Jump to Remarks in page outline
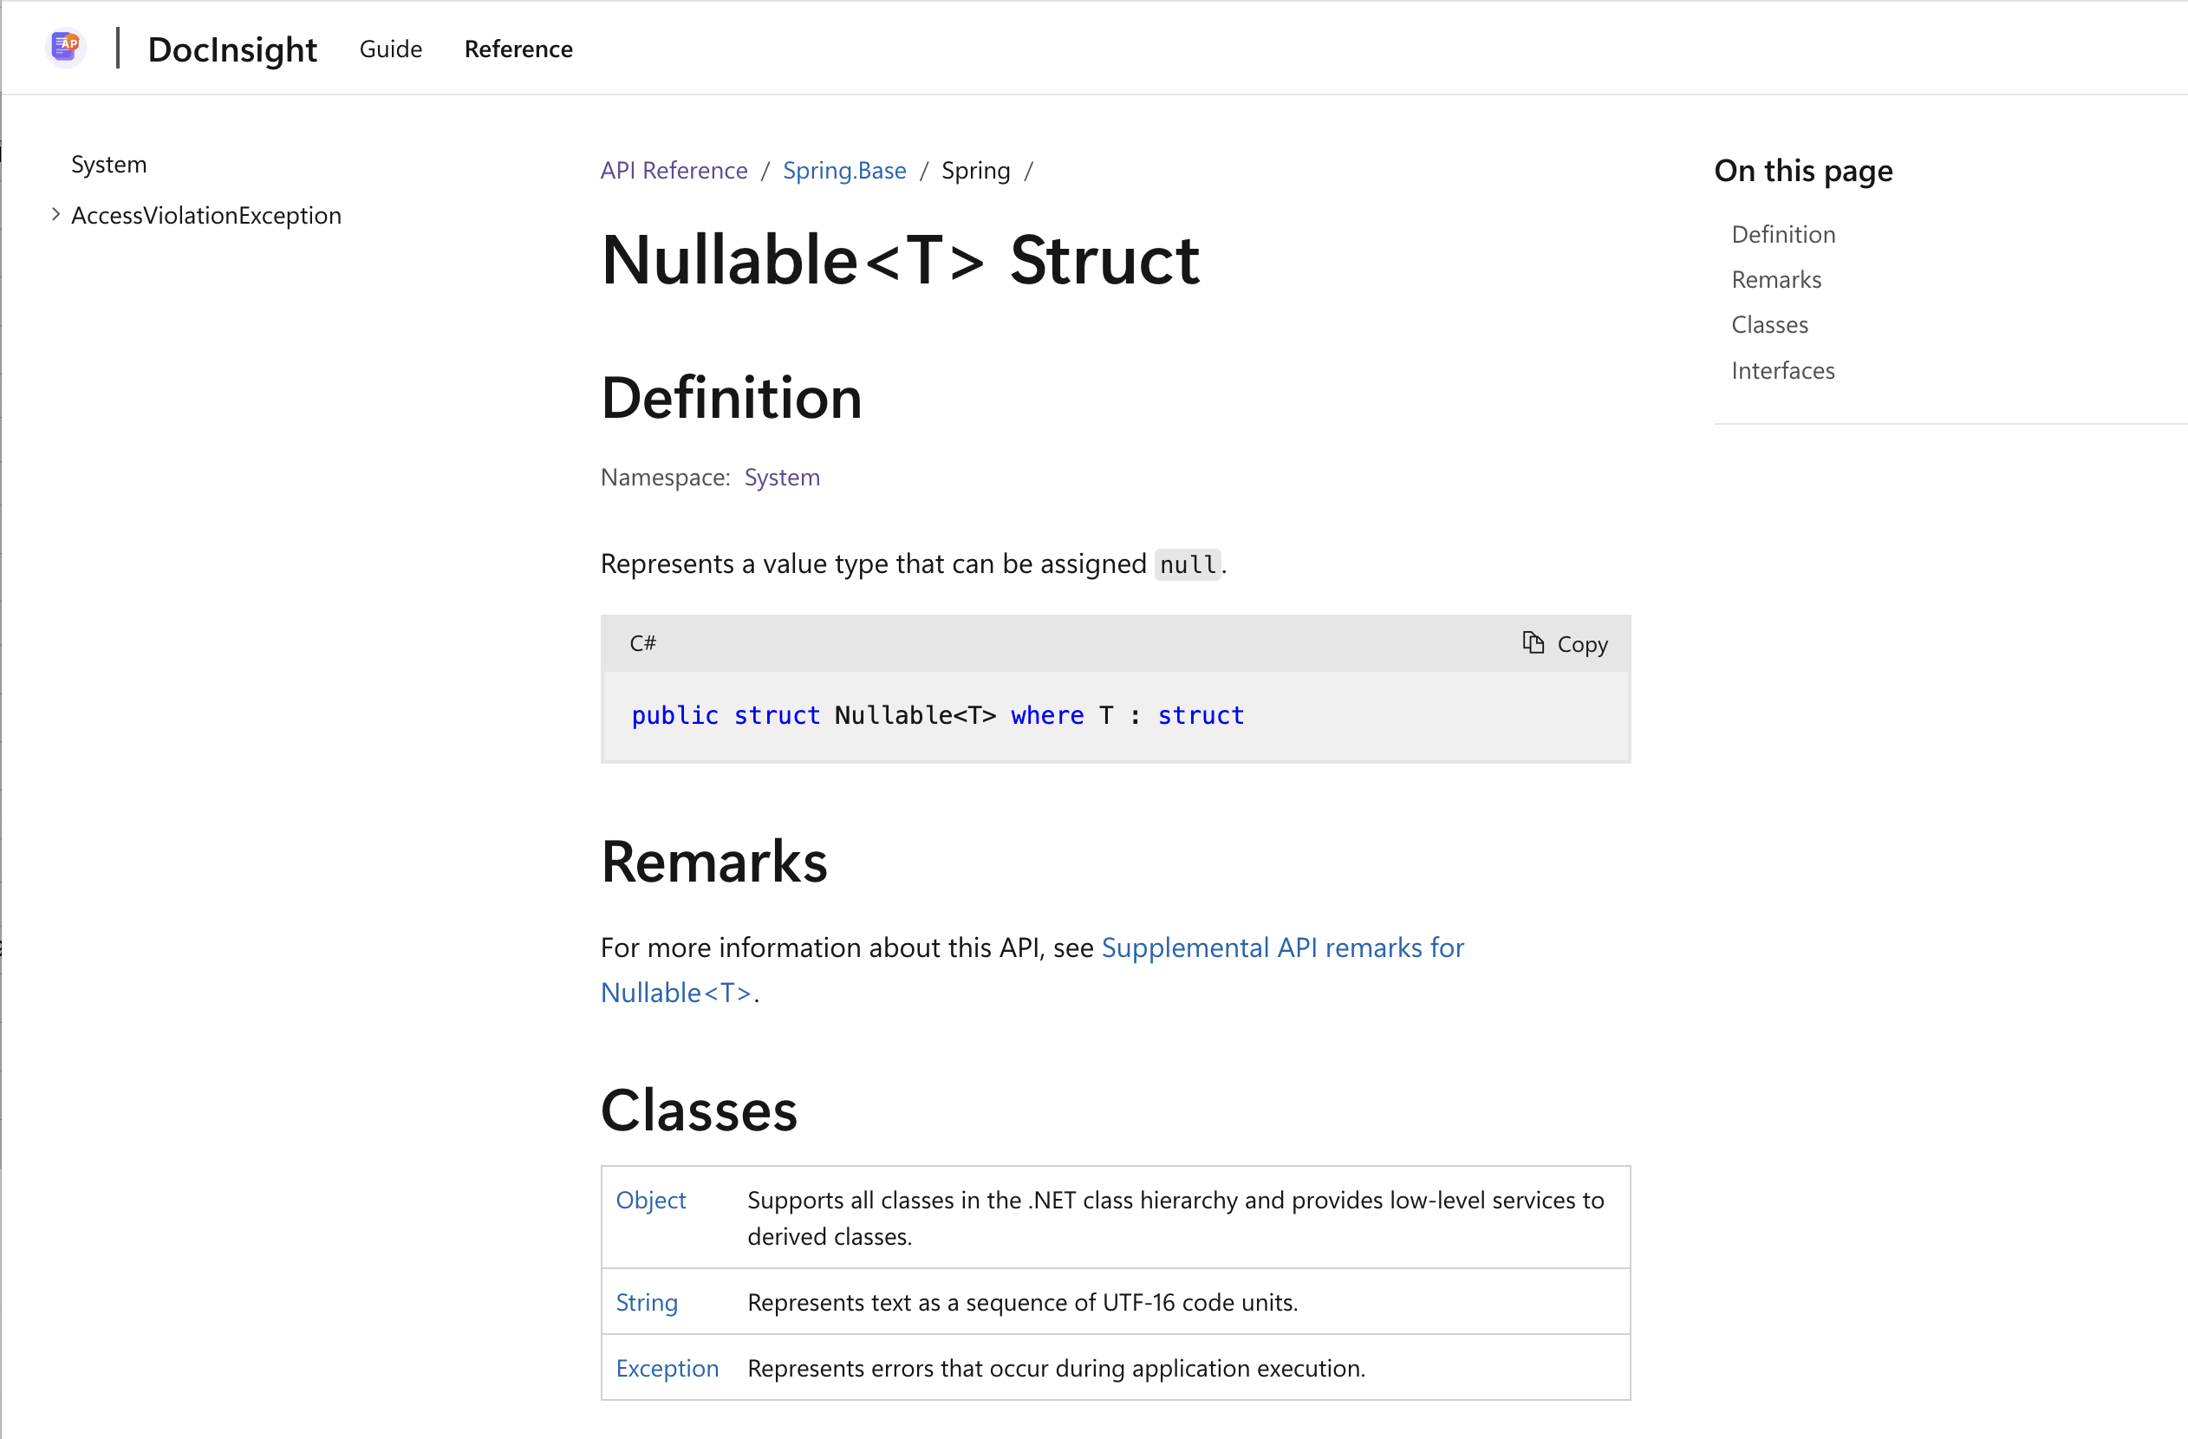This screenshot has height=1439, width=2188. tap(1775, 279)
